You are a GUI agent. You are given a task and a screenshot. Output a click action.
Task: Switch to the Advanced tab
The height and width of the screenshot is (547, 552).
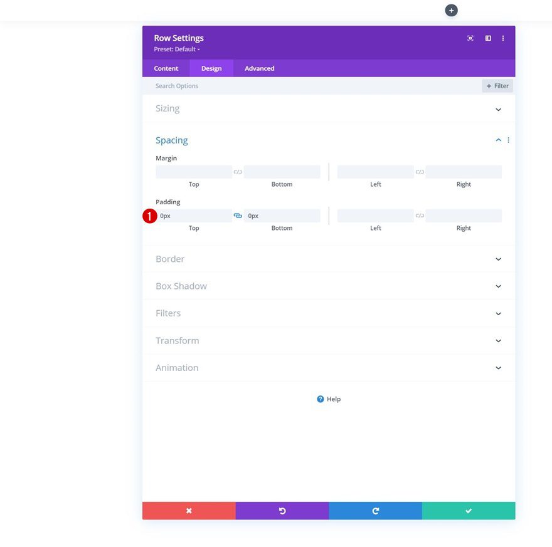pos(260,68)
